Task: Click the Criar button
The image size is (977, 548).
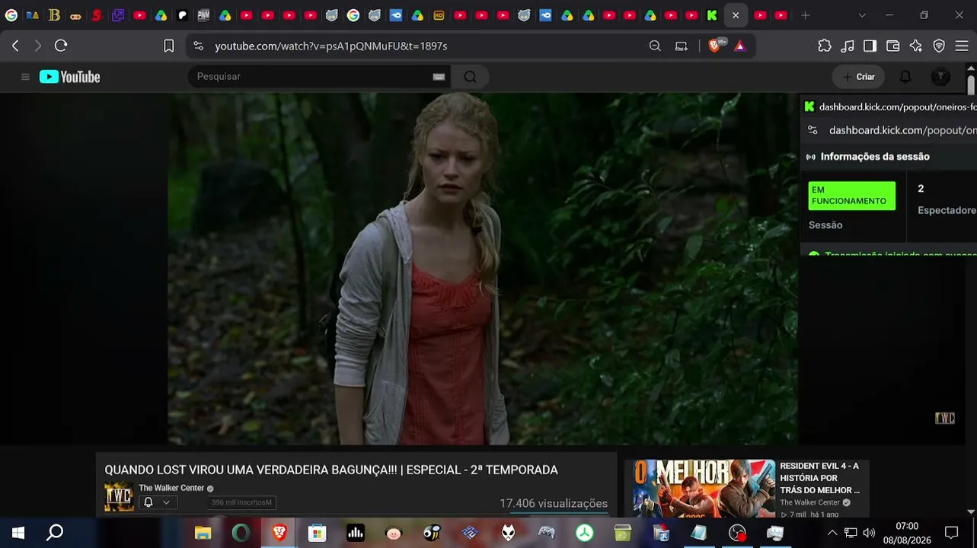Action: (x=858, y=77)
